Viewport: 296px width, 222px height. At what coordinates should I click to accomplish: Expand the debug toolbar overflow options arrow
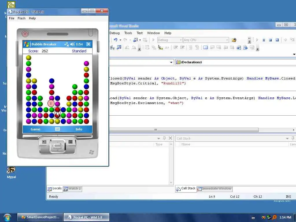pos(249,40)
